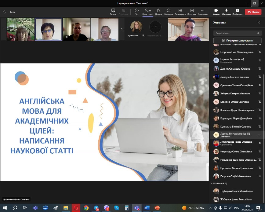Click the Share (Поділитися) screen icon
265x212 pixels.
tap(237, 11)
